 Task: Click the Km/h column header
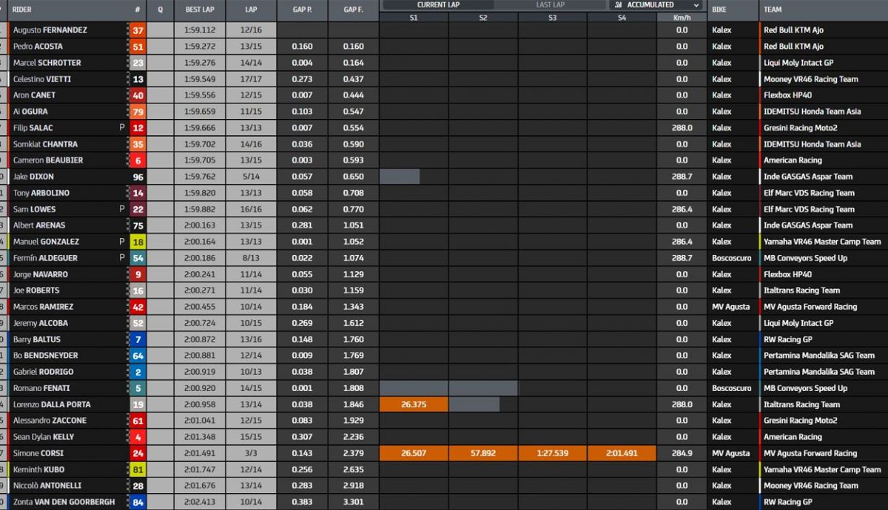click(x=682, y=16)
